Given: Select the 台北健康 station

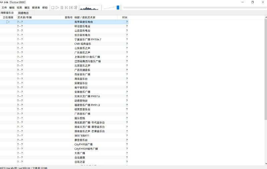Looking at the screenshot, I should [64, 158].
